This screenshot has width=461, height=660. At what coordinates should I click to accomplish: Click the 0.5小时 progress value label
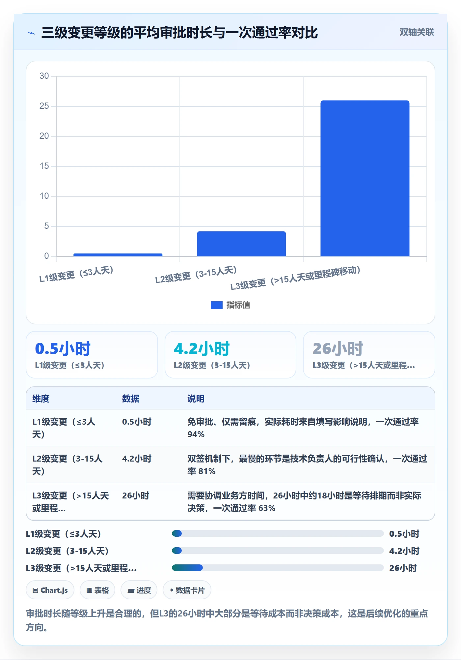click(x=404, y=534)
